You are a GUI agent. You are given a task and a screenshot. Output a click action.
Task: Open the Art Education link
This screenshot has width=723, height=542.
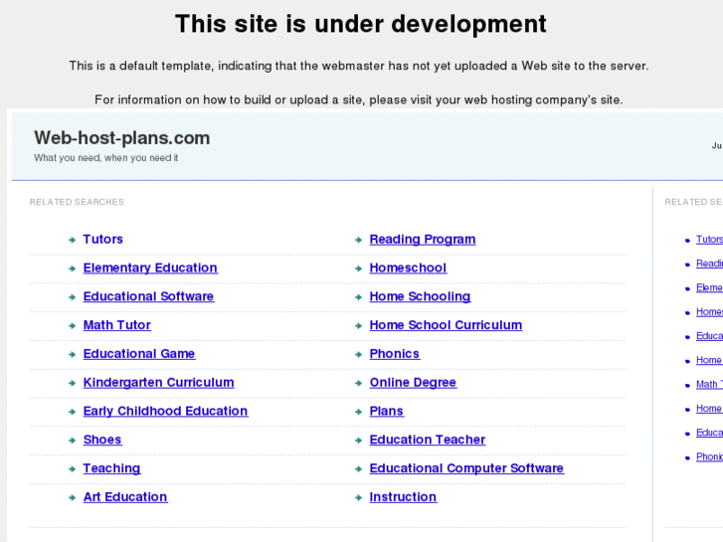[x=125, y=497]
